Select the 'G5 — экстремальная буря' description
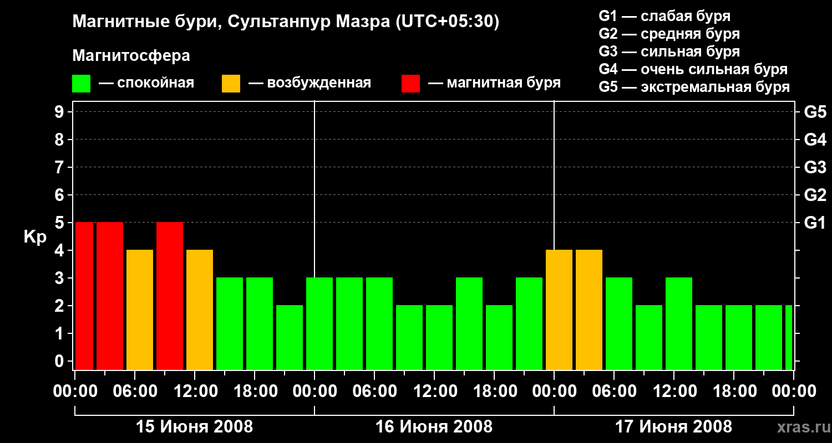This screenshot has height=443, width=832. (694, 87)
